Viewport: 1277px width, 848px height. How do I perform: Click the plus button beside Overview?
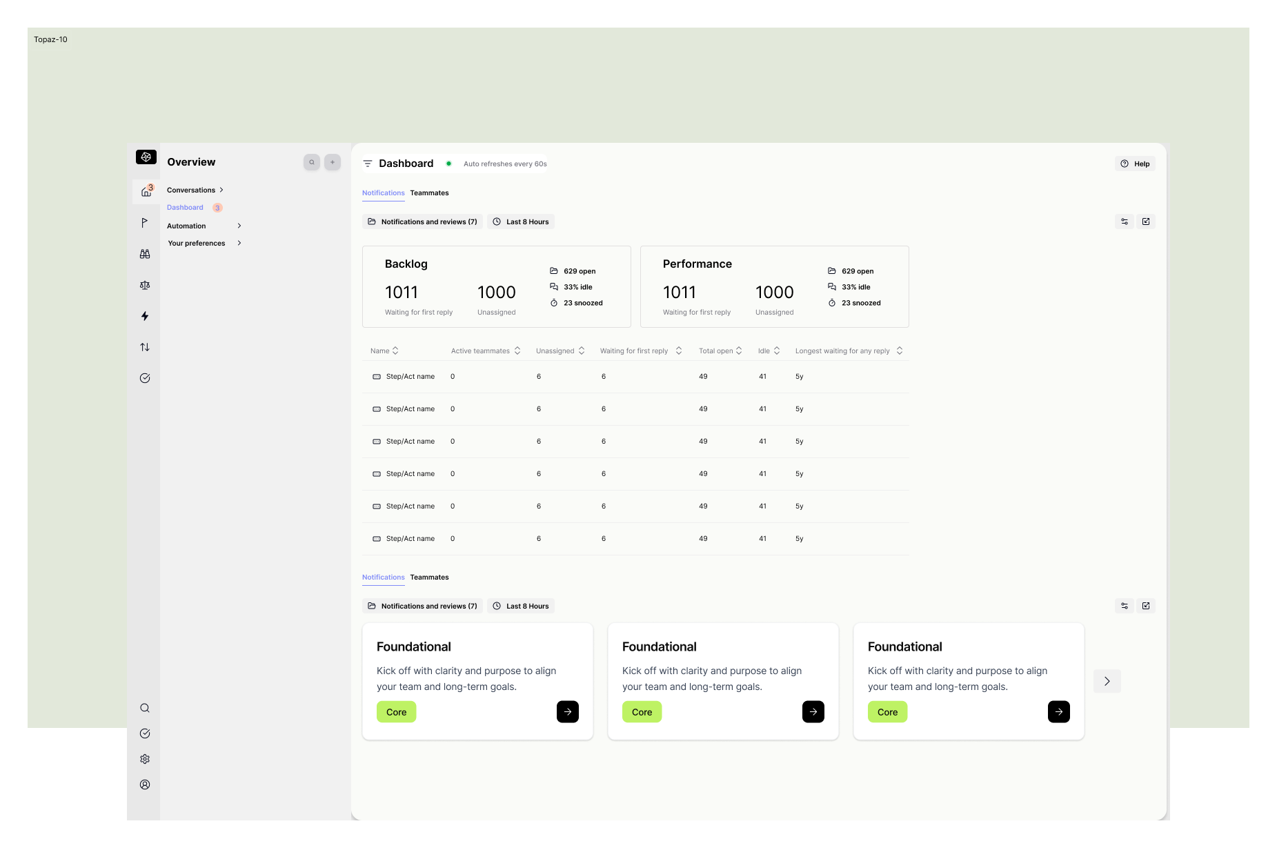click(333, 162)
